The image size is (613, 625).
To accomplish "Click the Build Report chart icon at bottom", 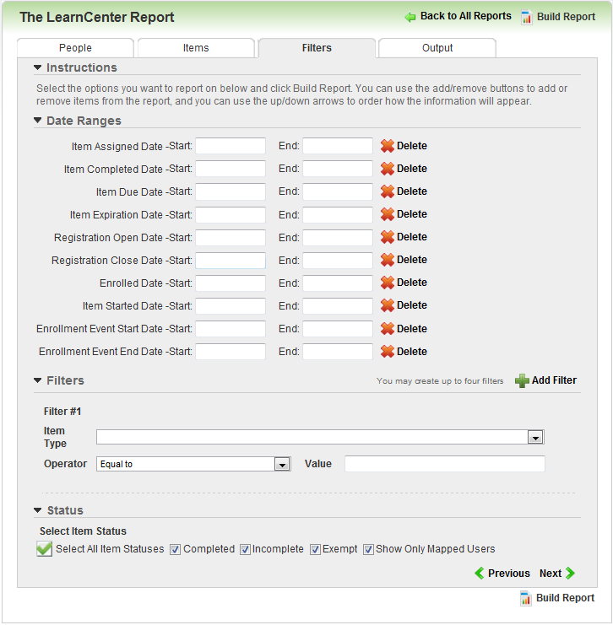I will point(525,598).
